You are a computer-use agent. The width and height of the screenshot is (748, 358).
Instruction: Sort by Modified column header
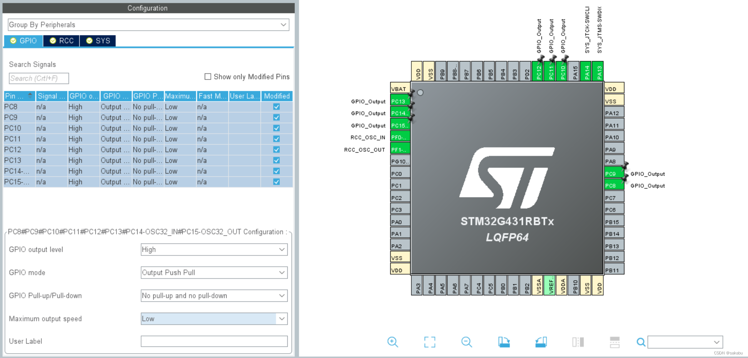click(x=277, y=96)
